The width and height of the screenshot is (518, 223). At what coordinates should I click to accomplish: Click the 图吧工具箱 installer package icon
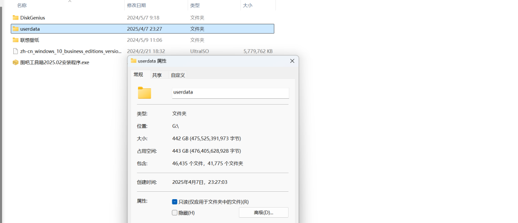(x=15, y=62)
